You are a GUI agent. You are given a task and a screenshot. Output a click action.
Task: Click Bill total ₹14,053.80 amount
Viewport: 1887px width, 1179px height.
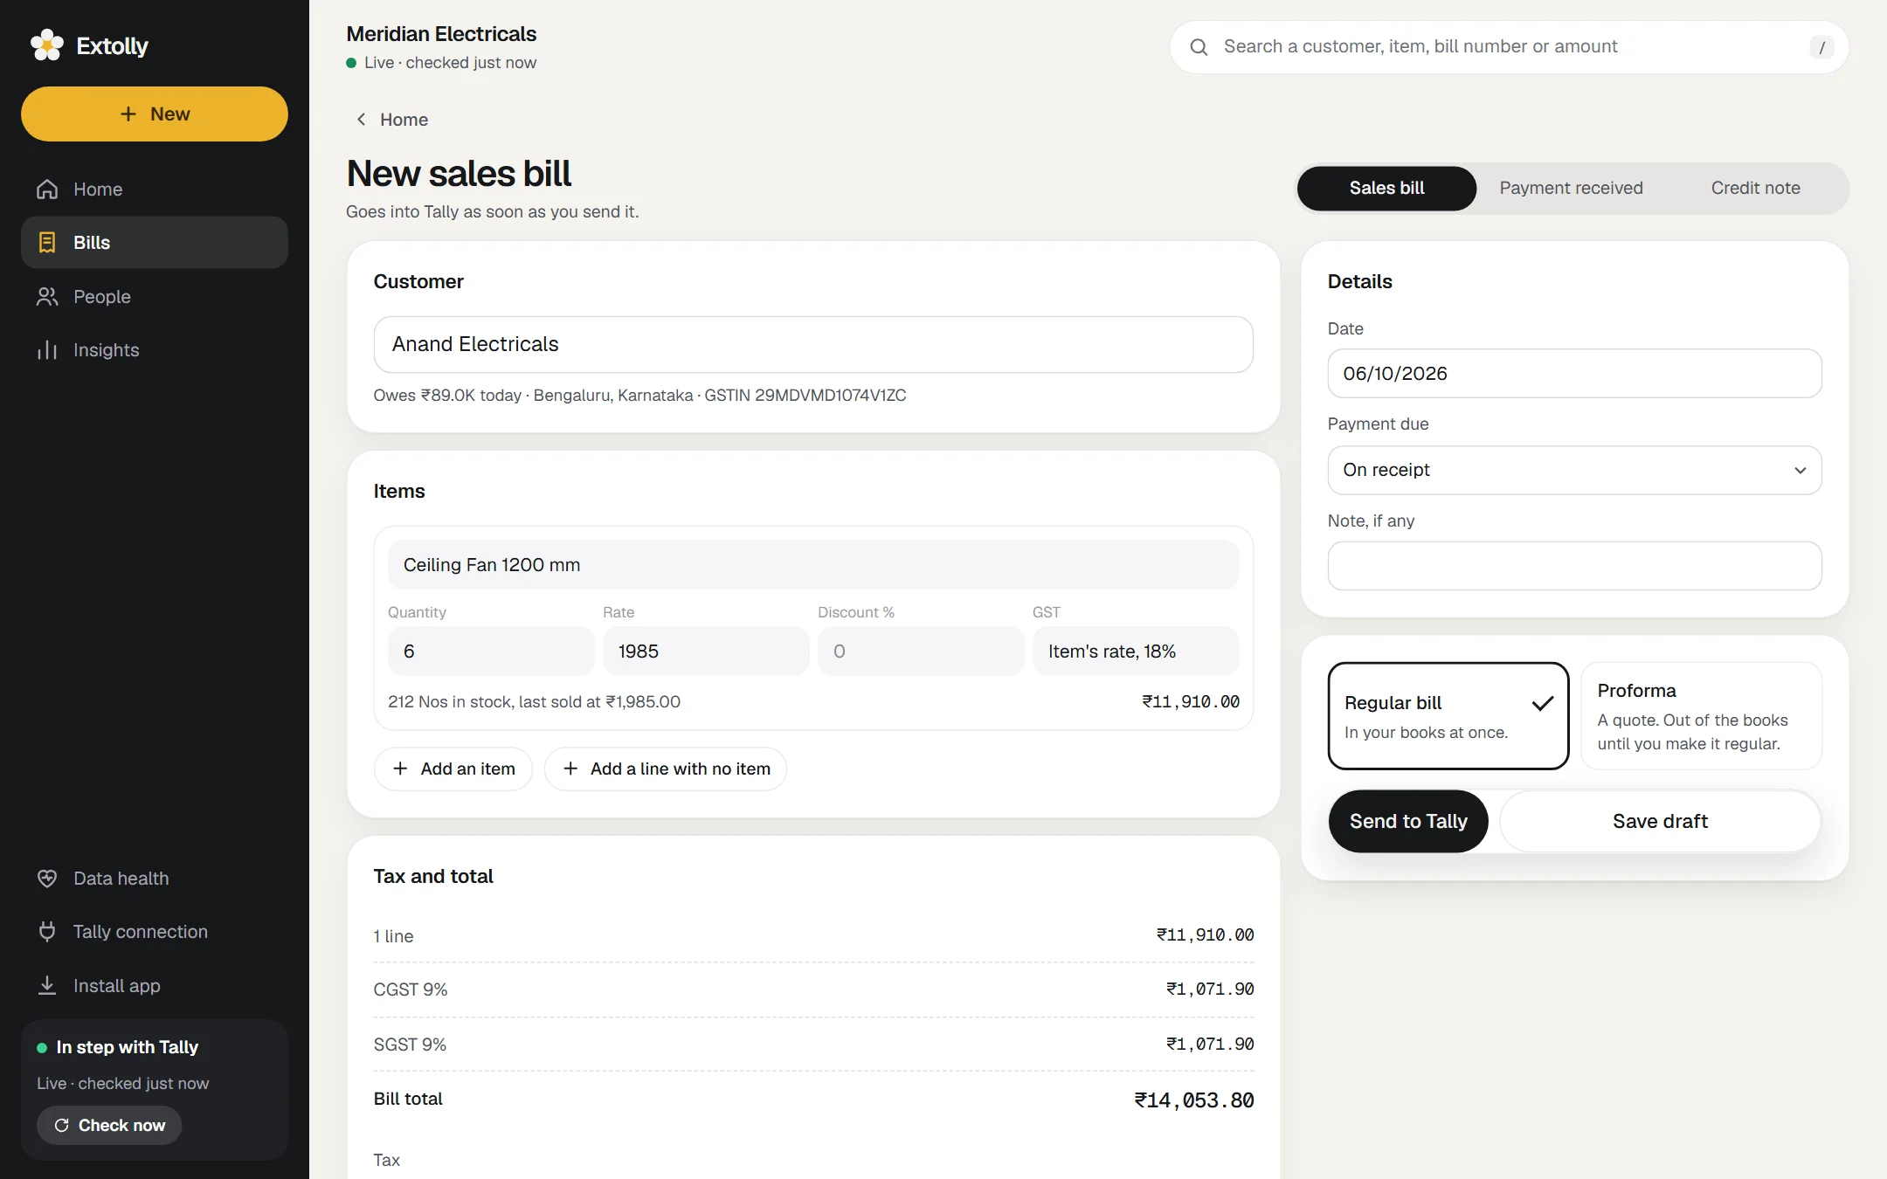[1194, 1100]
